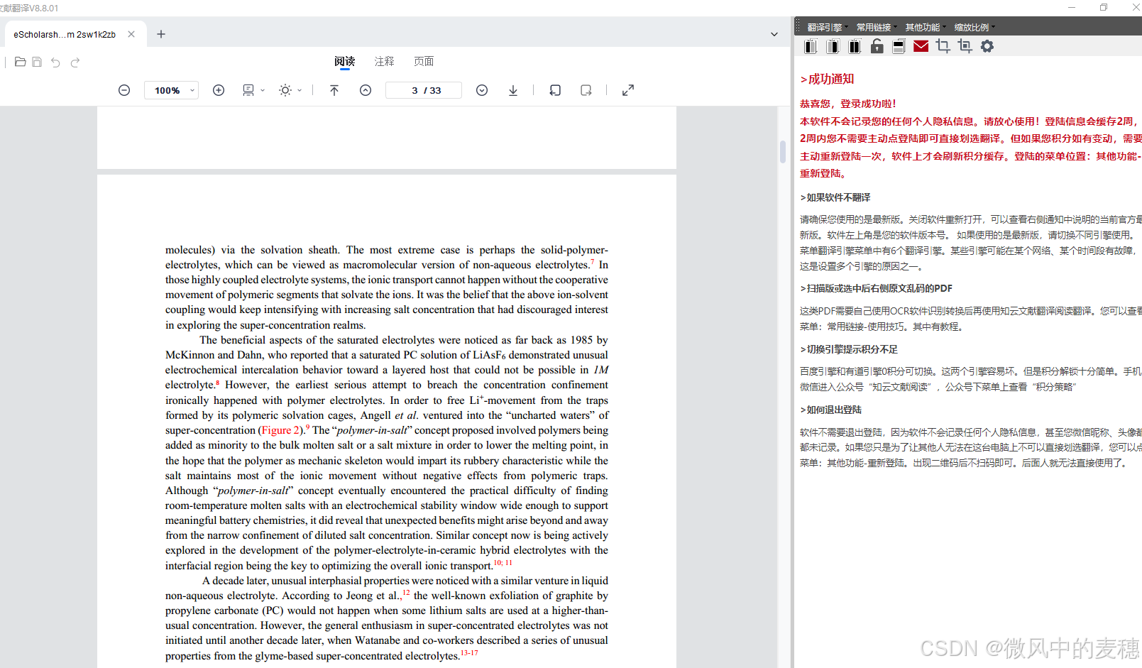Switch to the 阅读 tab
The width and height of the screenshot is (1142, 668).
pyautogui.click(x=345, y=62)
